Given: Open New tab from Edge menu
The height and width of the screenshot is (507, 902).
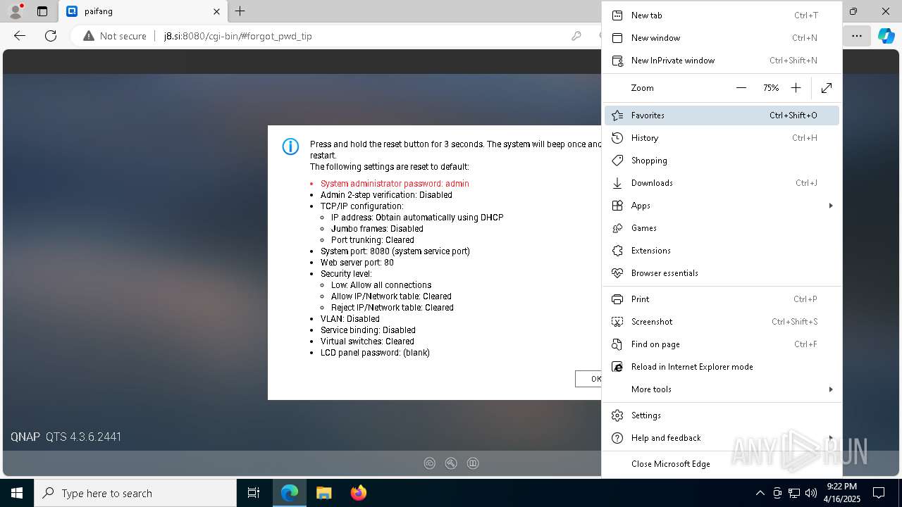Looking at the screenshot, I should pos(722,15).
